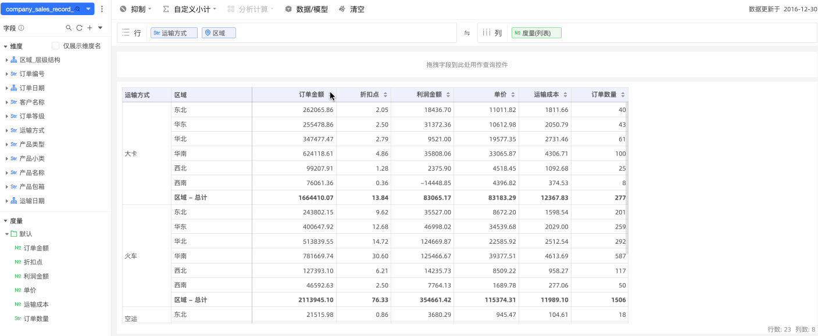818x336 pixels.
Task: Refresh the field list
Action: click(x=79, y=28)
